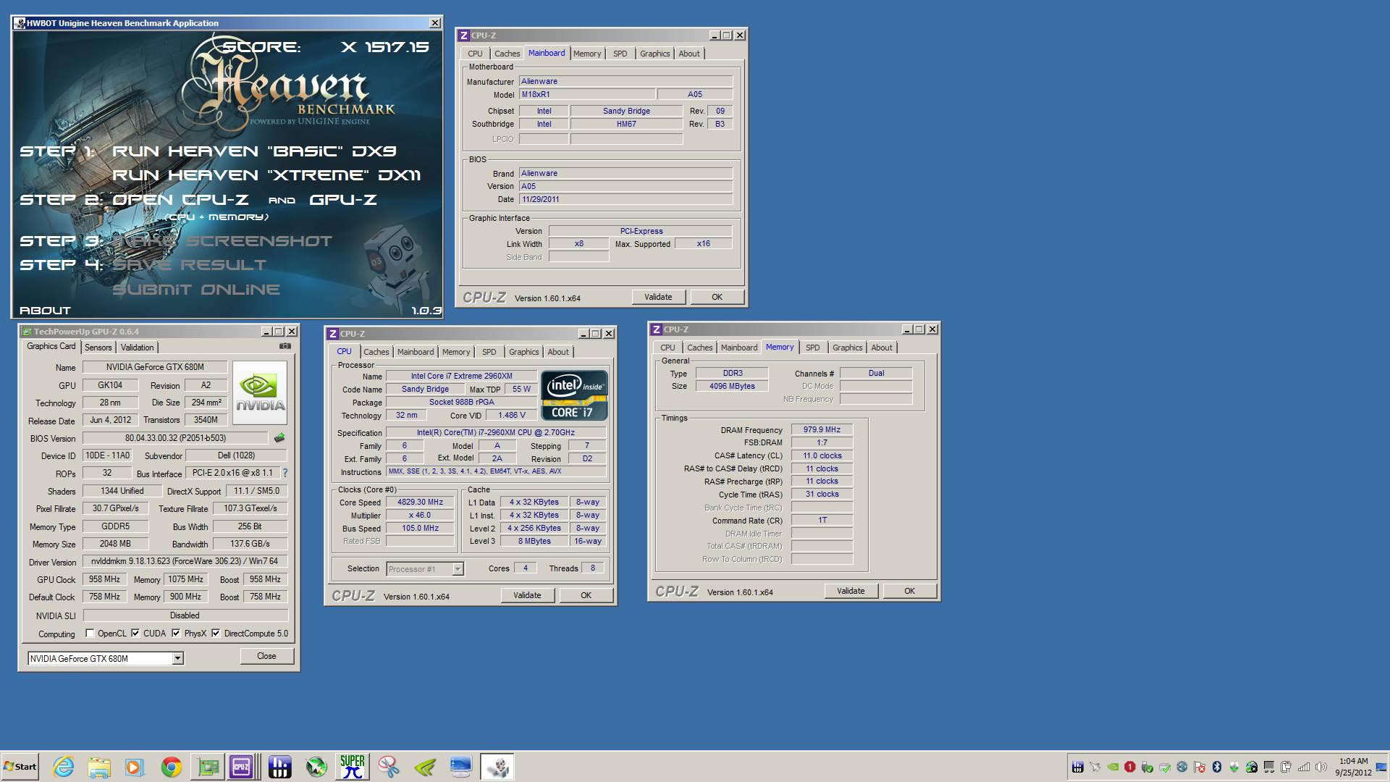Viewport: 1390px width, 782px height.
Task: Click RUN HEAVEN "XTREME" DX11
Action: [266, 175]
